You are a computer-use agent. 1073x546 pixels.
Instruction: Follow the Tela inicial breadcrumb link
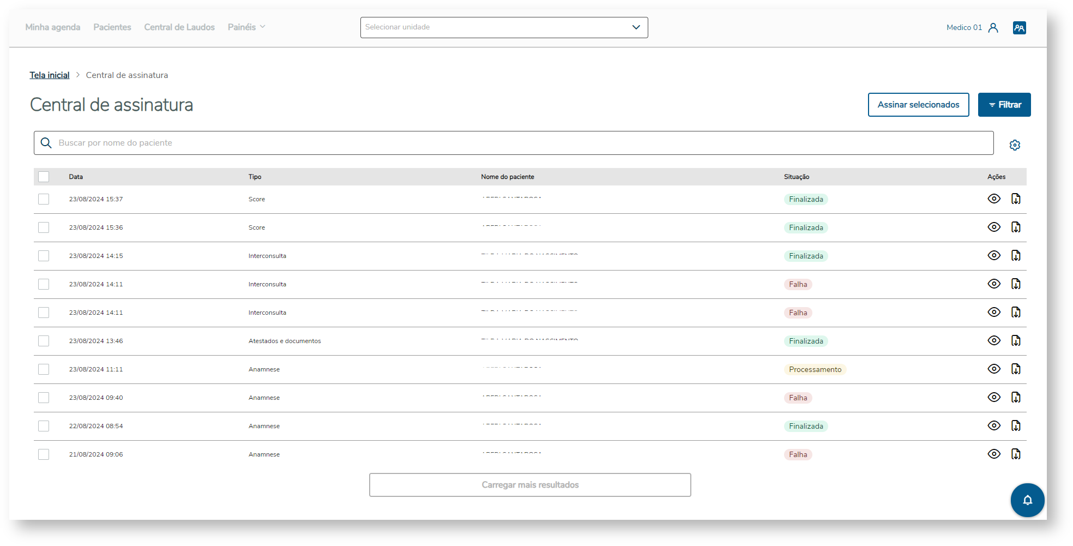(50, 75)
